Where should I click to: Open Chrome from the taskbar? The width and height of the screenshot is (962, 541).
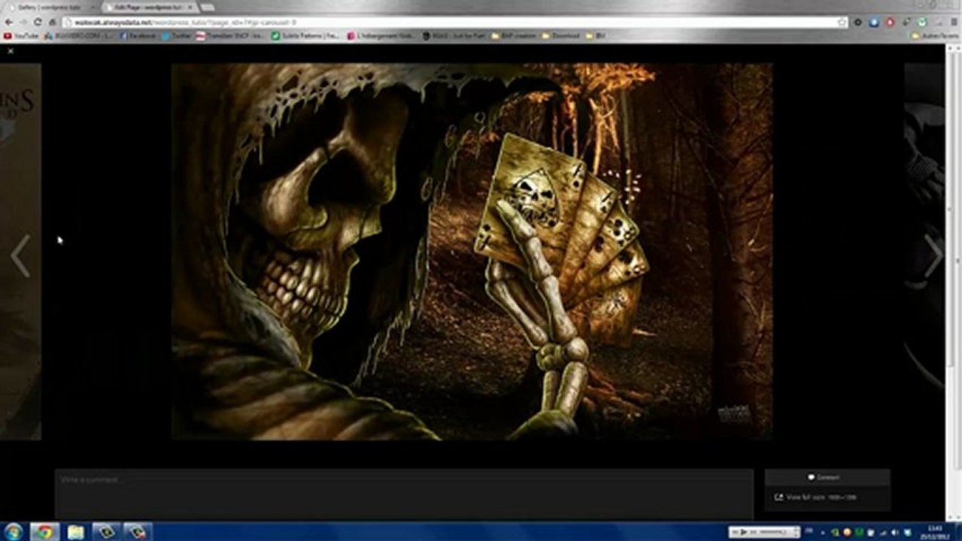(x=44, y=532)
